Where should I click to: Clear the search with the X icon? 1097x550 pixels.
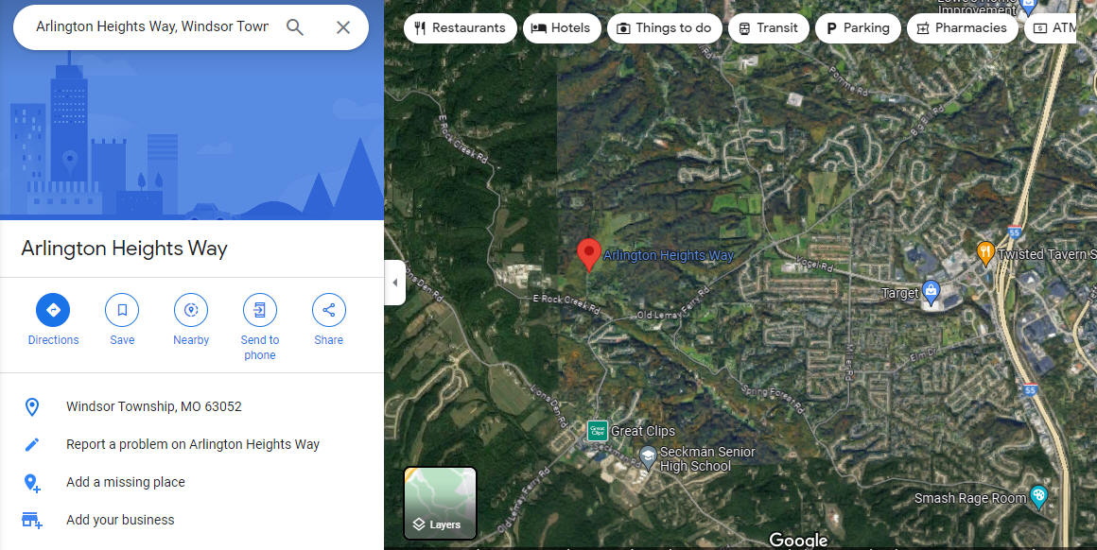(342, 27)
